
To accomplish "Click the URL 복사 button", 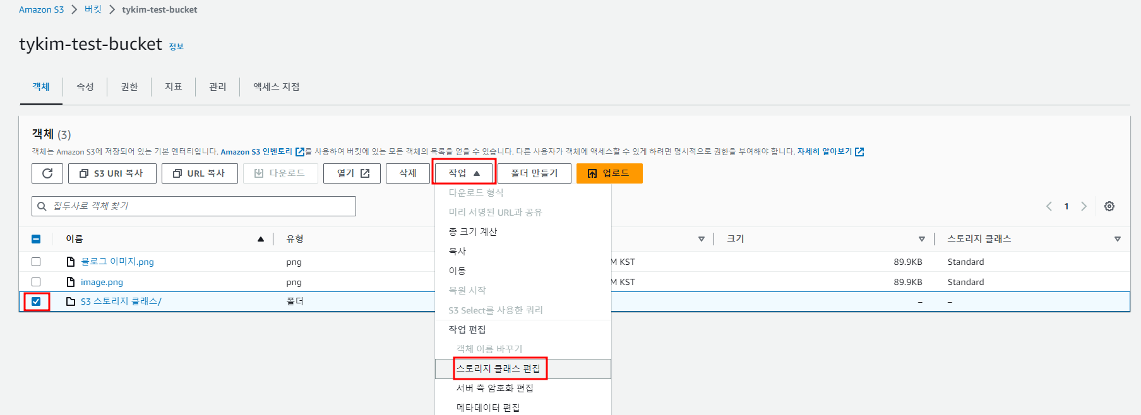I will point(200,173).
